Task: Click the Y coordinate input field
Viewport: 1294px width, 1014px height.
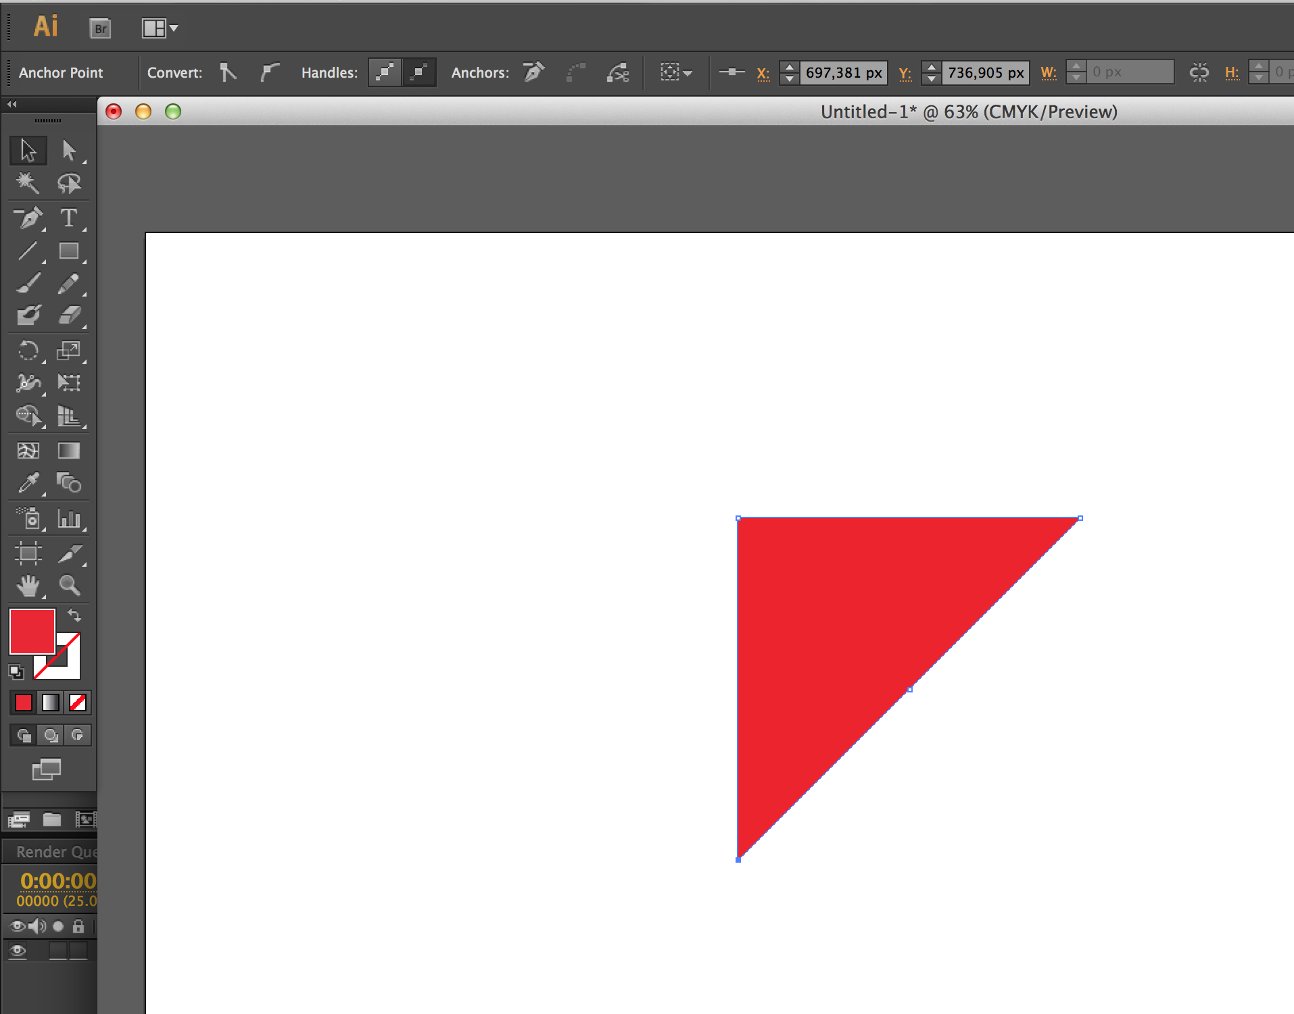Action: click(x=985, y=72)
